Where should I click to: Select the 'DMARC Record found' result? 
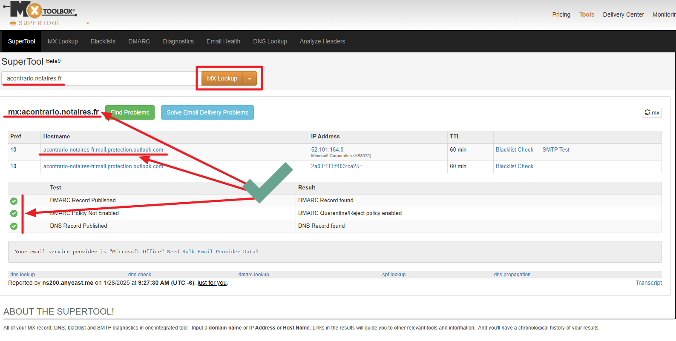click(326, 201)
